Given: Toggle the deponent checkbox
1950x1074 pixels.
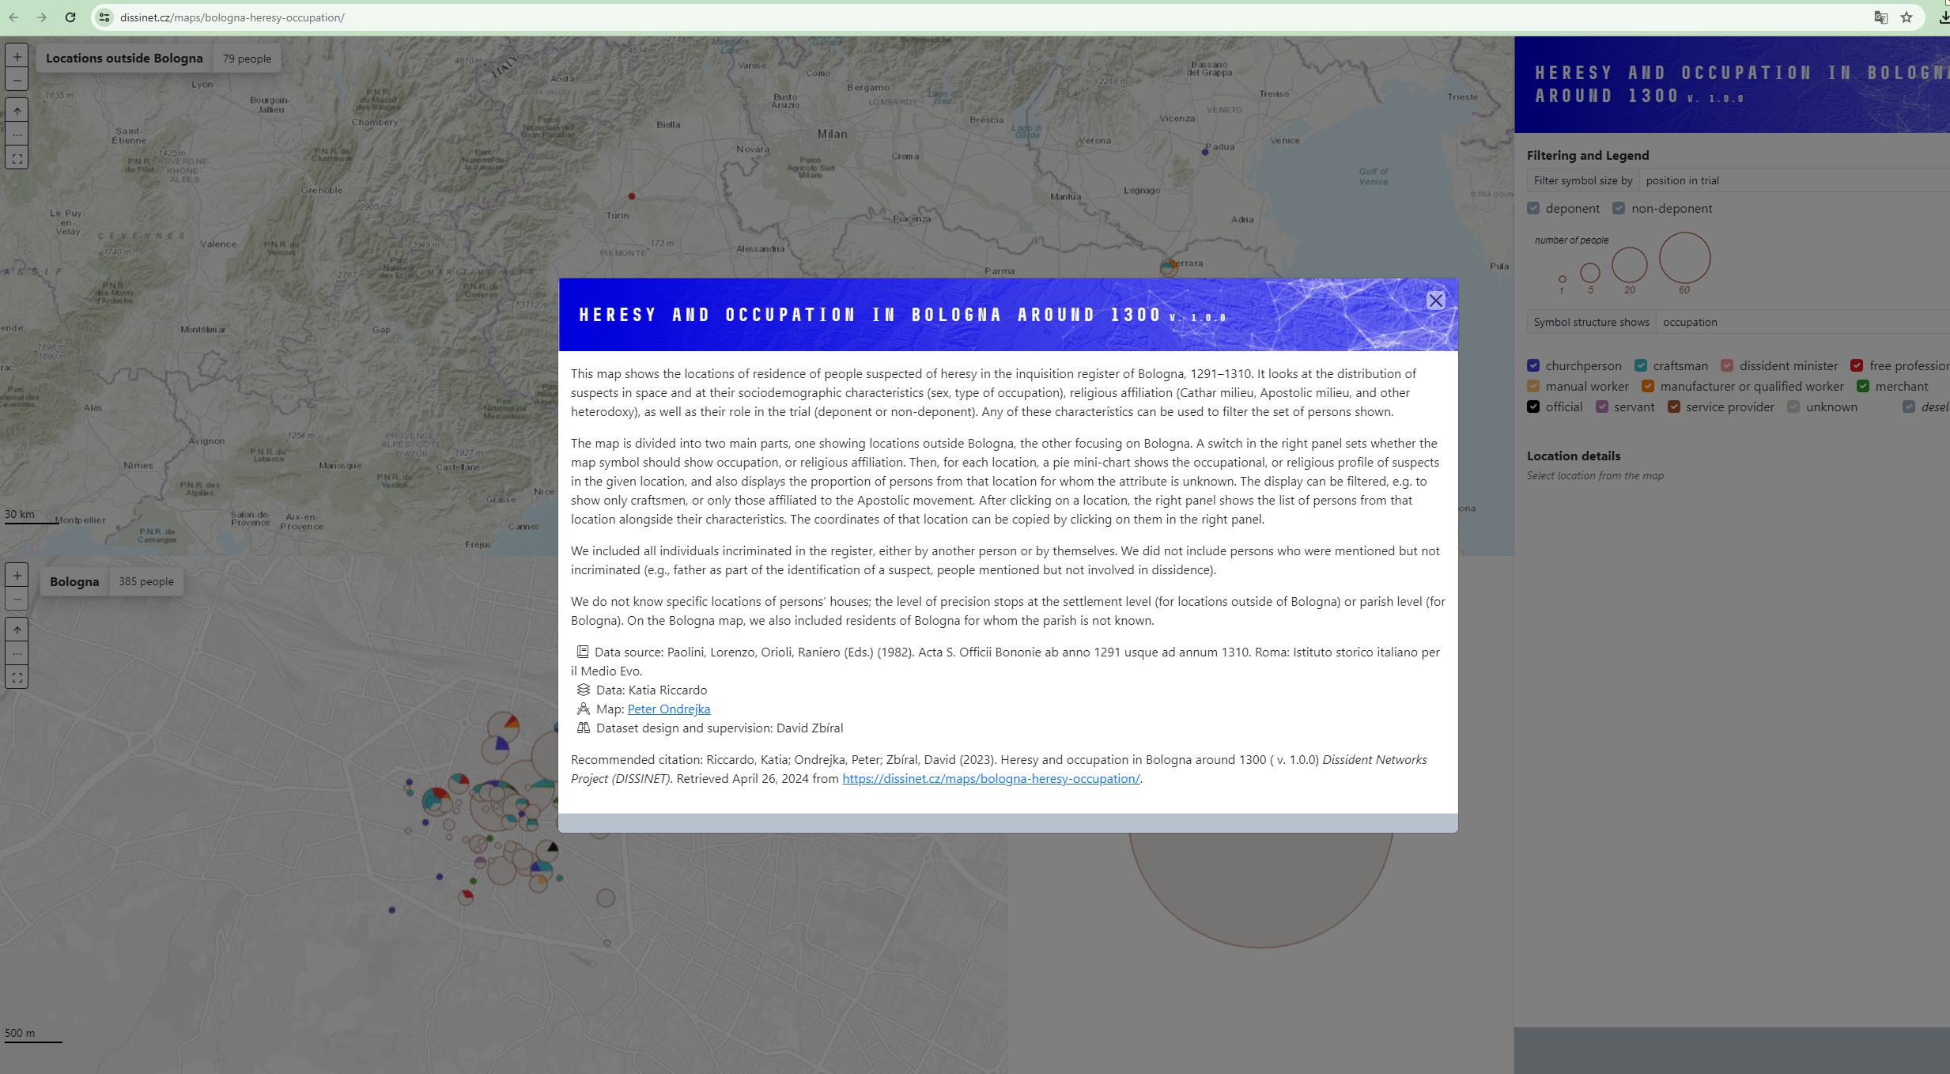Looking at the screenshot, I should (1533, 209).
